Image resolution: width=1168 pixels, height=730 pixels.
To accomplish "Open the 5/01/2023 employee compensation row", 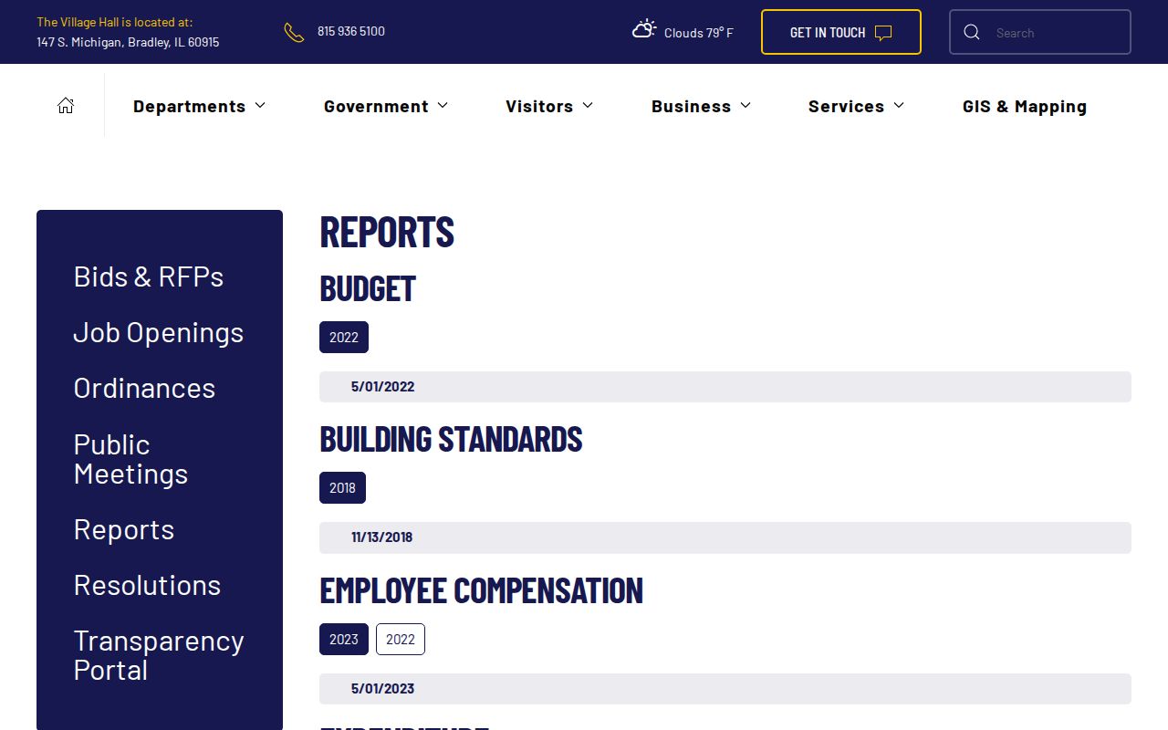I will (x=725, y=689).
